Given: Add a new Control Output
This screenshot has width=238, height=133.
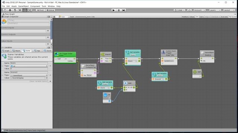Looking at the screenshot, I should pyautogui.click(x=48, y=37).
